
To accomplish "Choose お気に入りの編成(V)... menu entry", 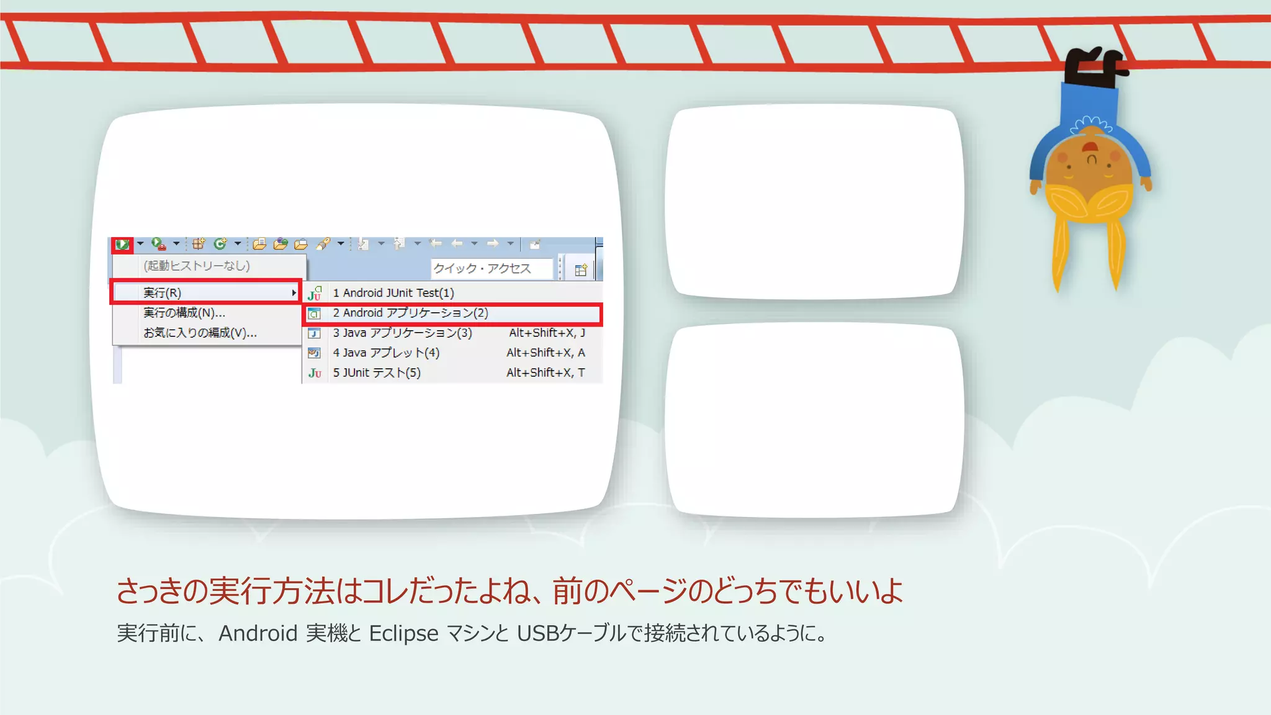I will (x=206, y=333).
